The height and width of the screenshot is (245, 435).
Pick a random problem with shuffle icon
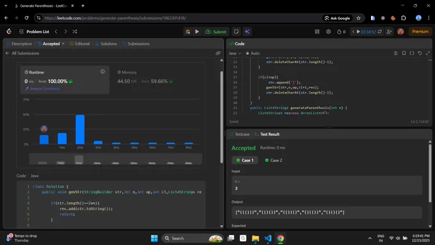click(75, 31)
